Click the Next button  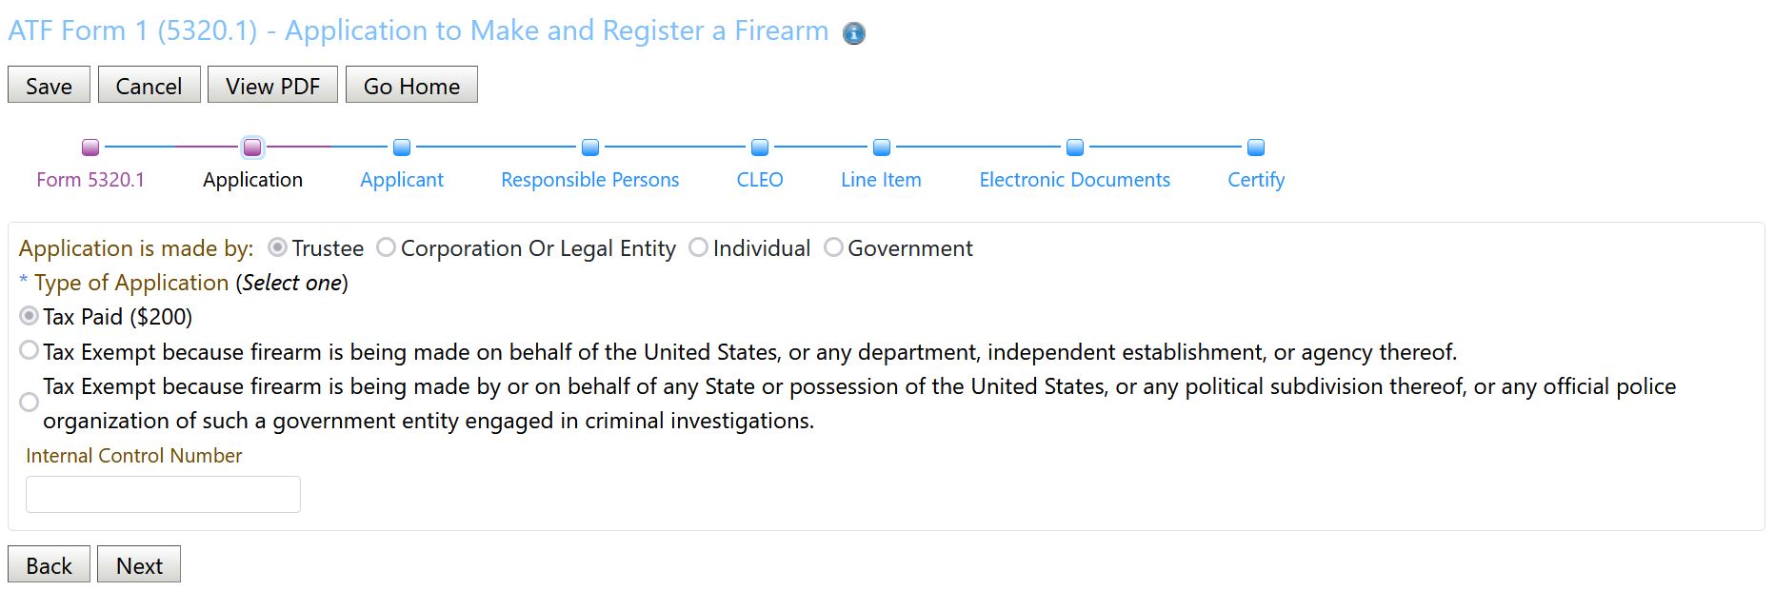tap(139, 564)
